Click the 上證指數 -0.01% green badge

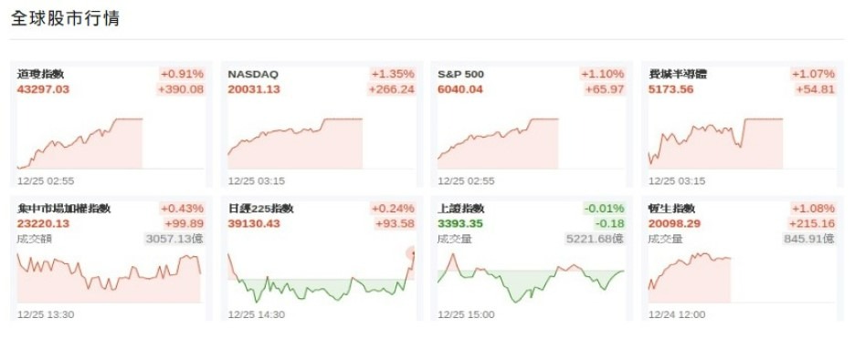point(605,209)
